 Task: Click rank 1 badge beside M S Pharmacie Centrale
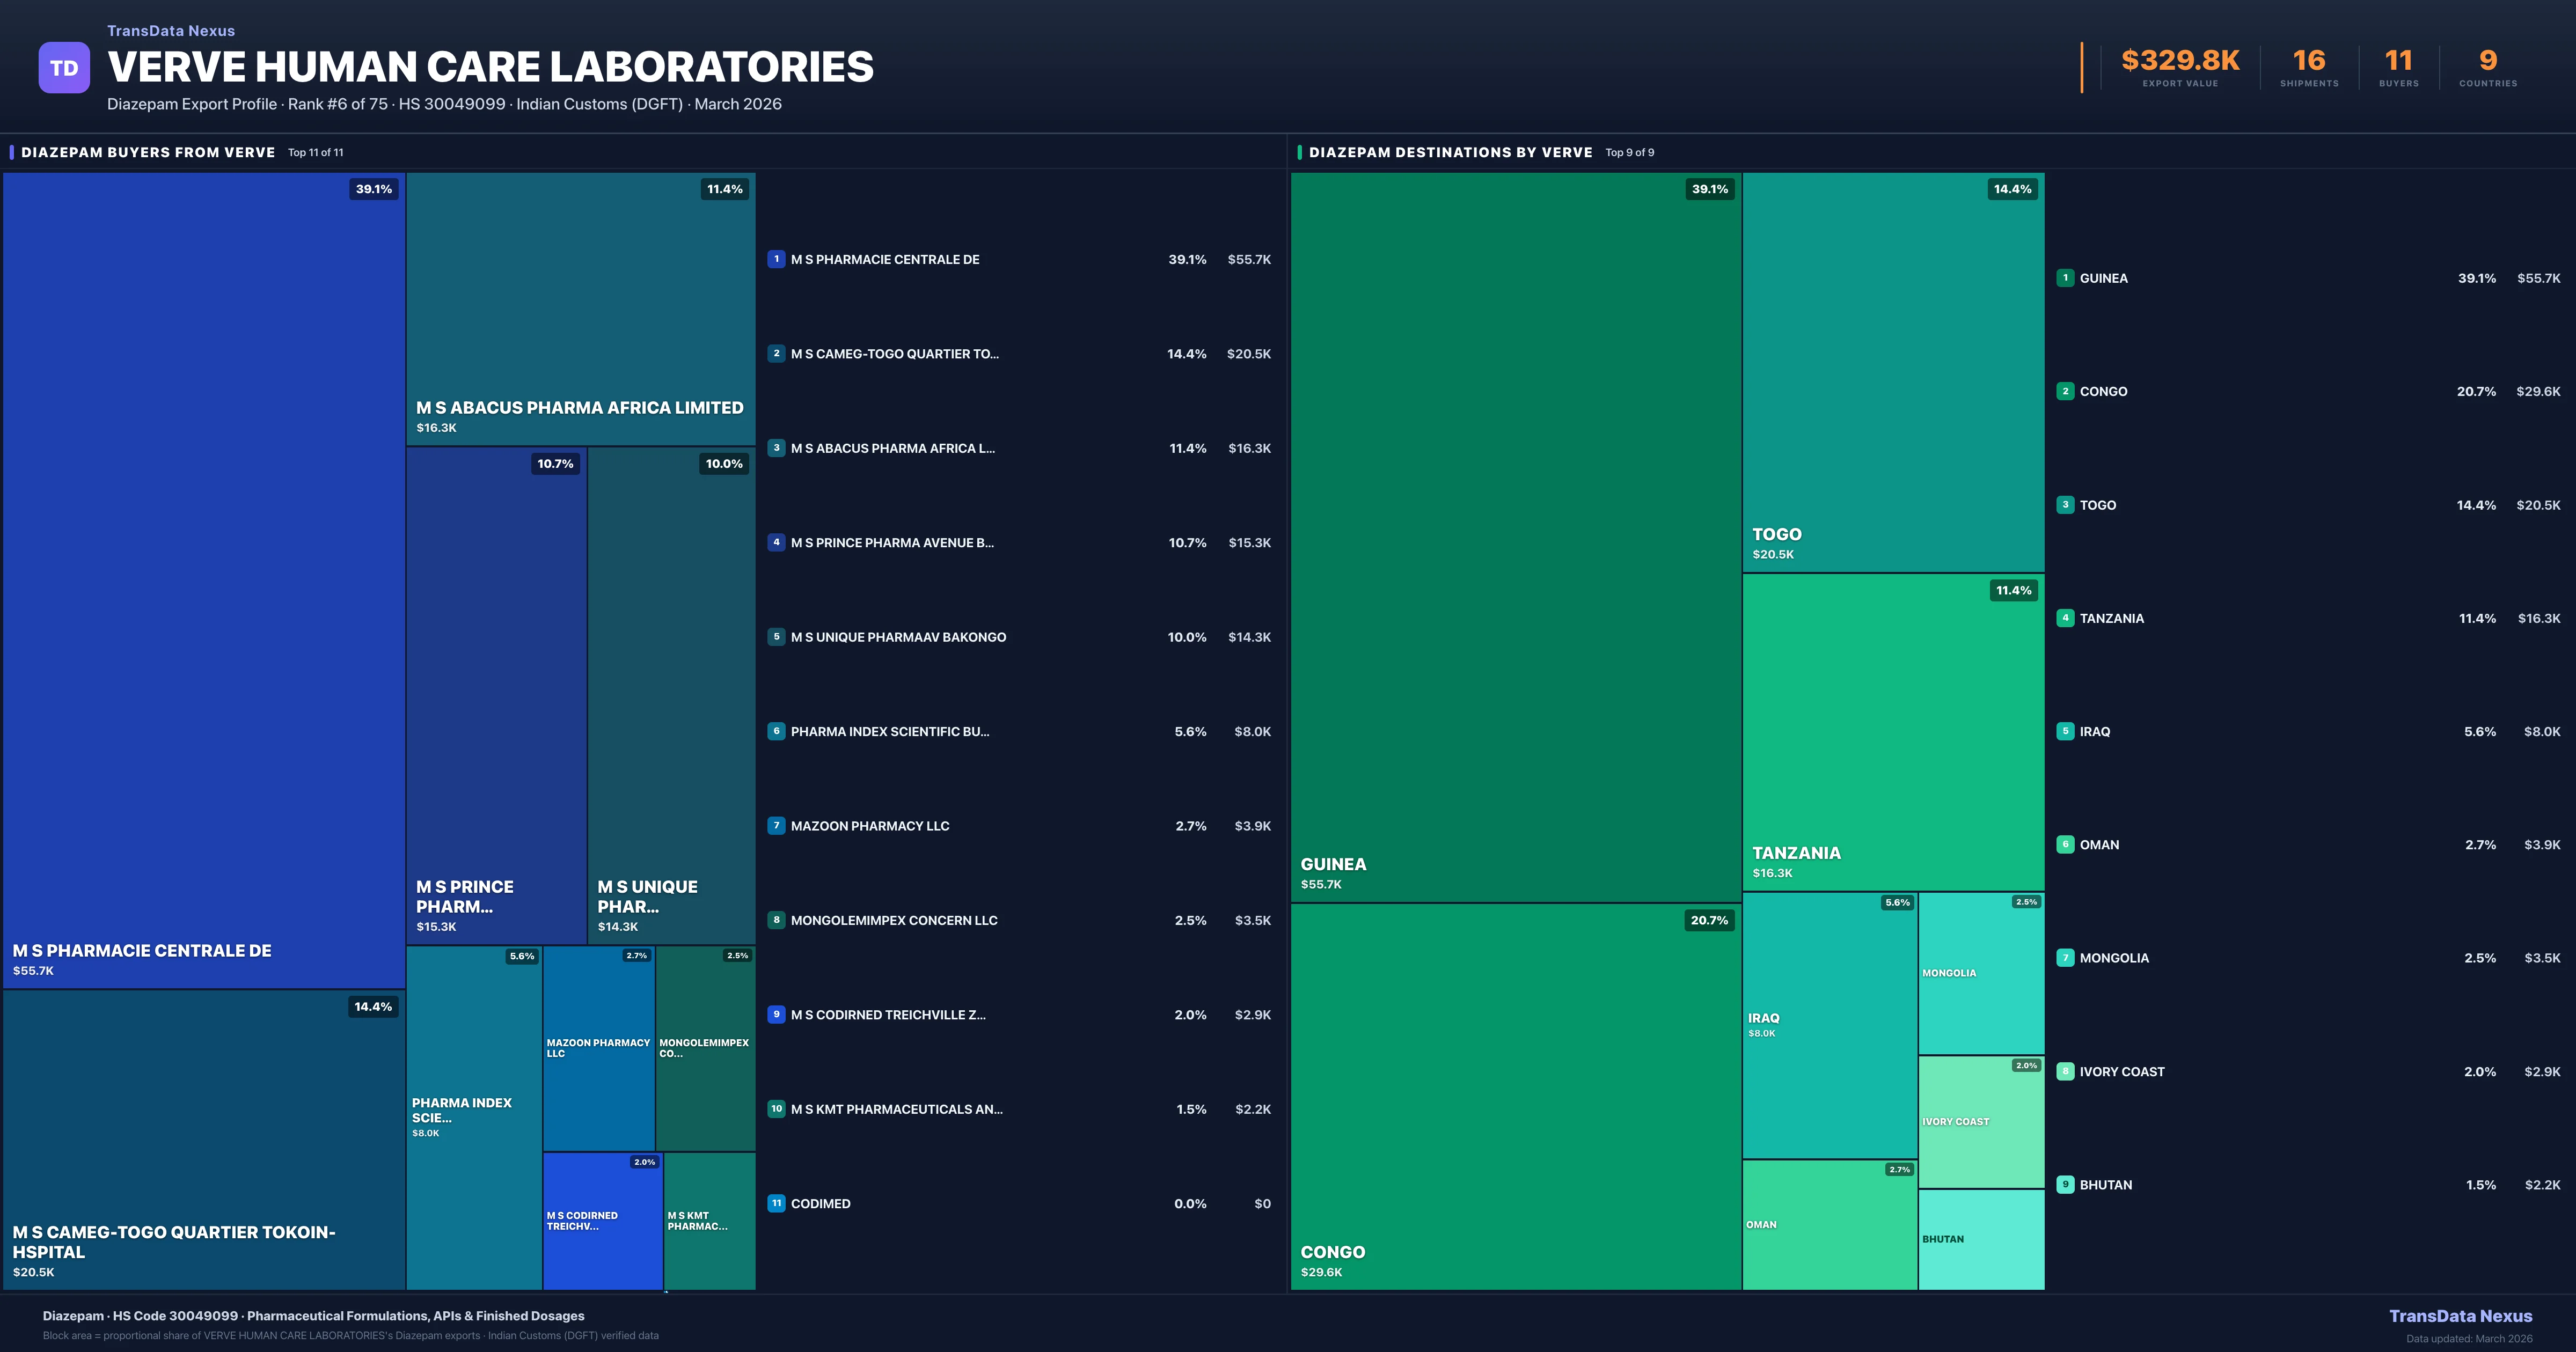(x=776, y=259)
